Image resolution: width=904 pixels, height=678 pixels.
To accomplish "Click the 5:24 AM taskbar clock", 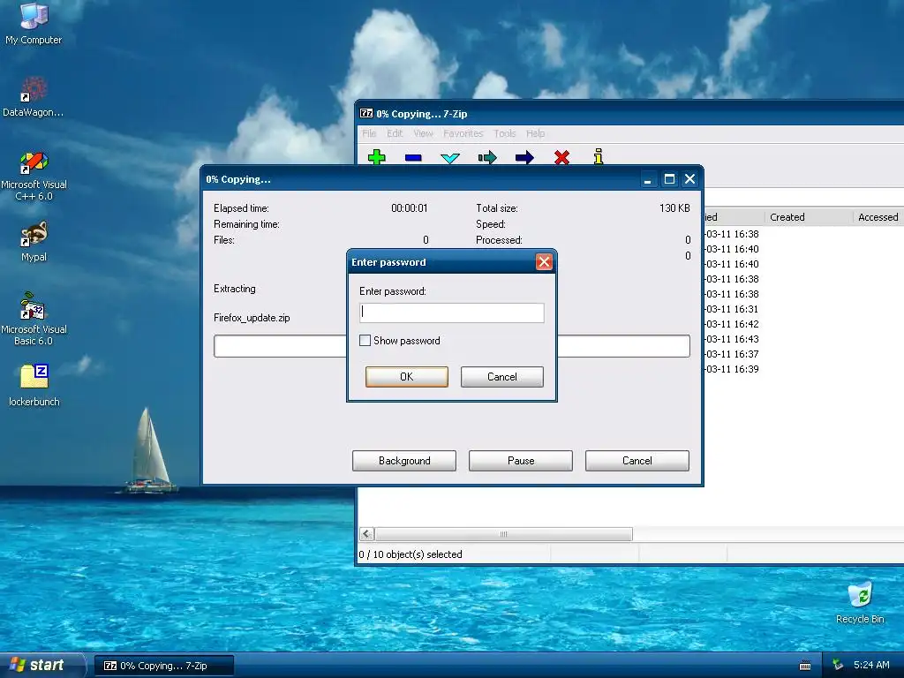I will tap(871, 665).
